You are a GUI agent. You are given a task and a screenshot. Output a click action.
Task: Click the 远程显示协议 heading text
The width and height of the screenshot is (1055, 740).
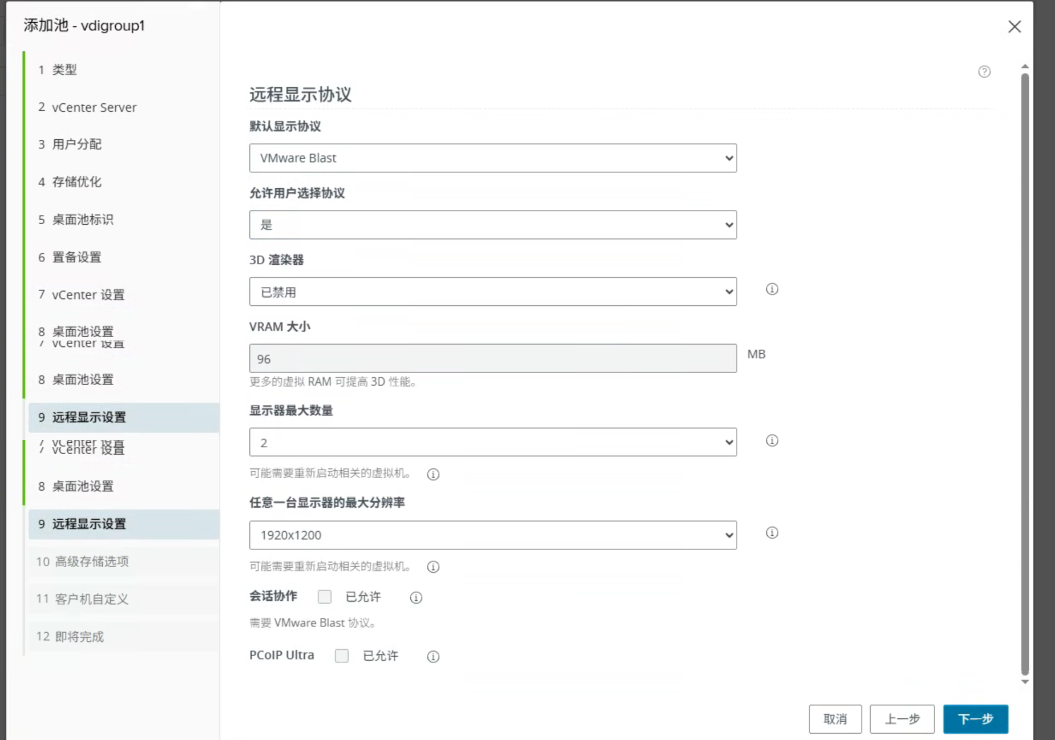[x=300, y=94]
